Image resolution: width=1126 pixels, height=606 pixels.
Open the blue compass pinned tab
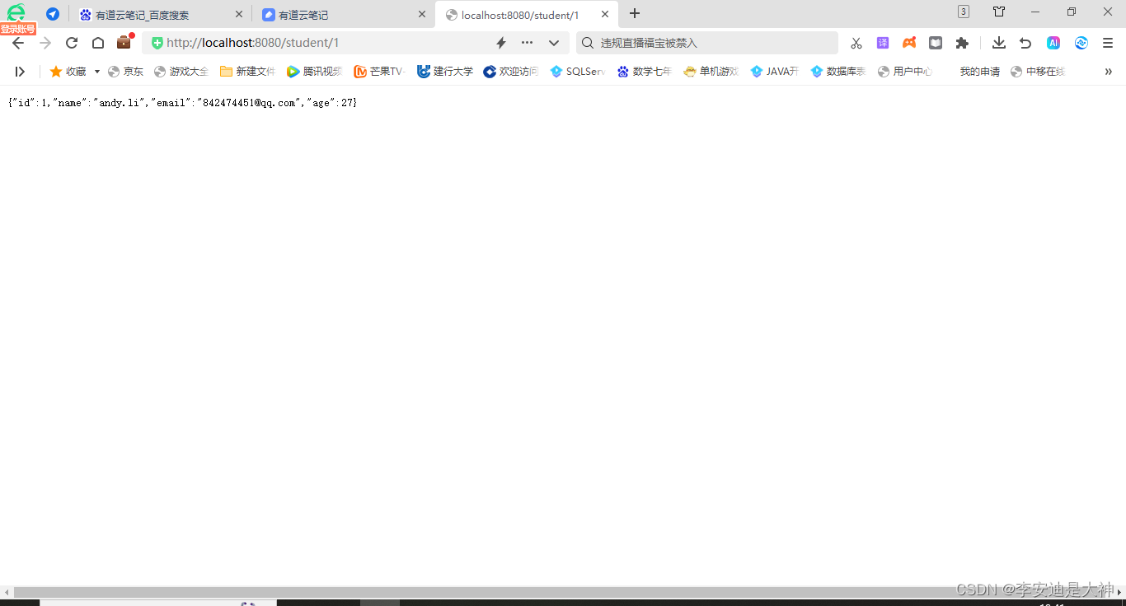53,14
